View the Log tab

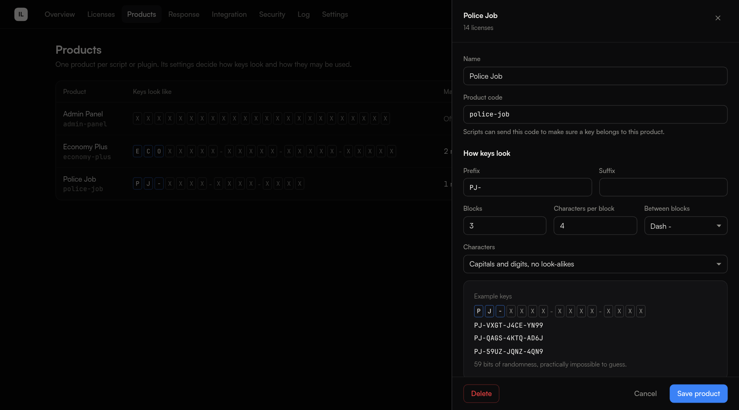304,14
